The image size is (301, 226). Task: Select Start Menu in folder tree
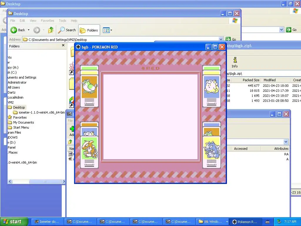(21, 127)
